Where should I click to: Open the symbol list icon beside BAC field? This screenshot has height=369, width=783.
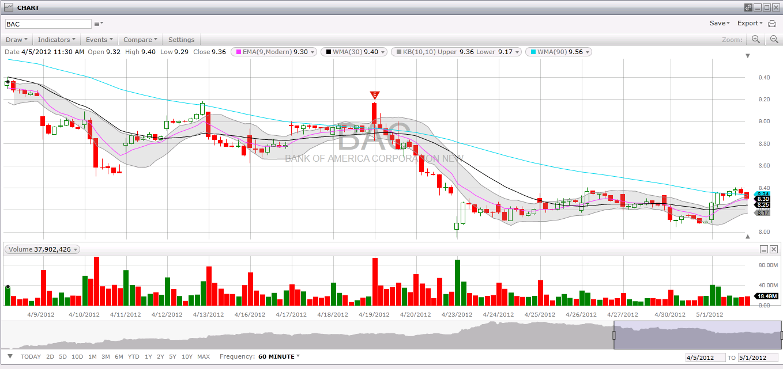[99, 24]
